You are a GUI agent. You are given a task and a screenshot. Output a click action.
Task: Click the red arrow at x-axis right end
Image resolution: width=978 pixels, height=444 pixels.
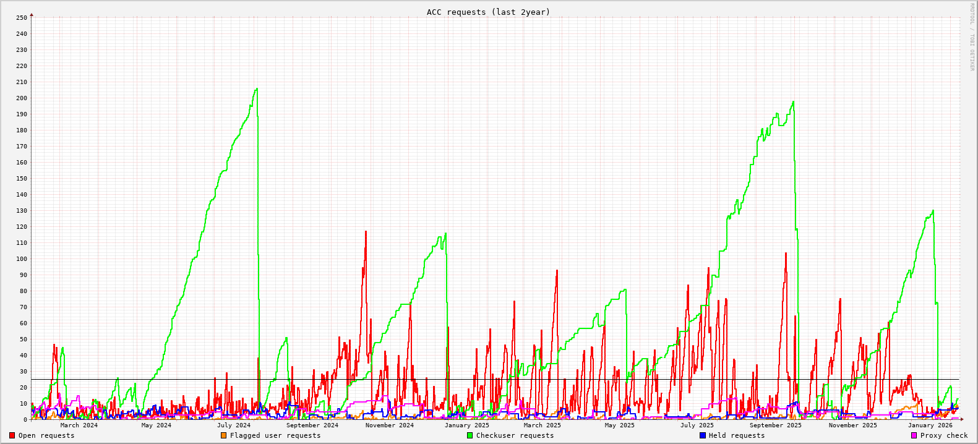pos(961,419)
